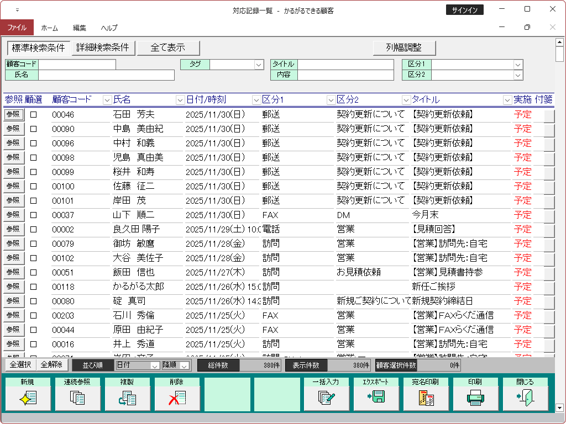
Task: Select the checkbox on 飯田 信也 row
Action: (x=34, y=272)
